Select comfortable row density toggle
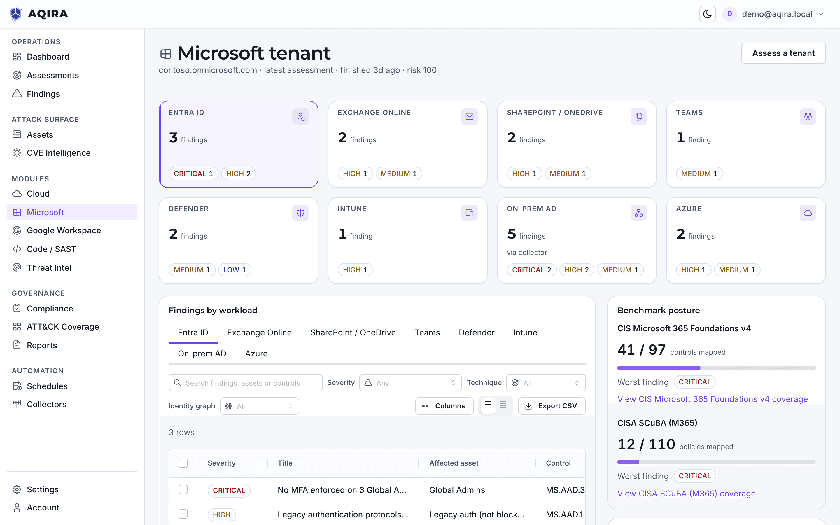This screenshot has width=840, height=525. pos(488,405)
